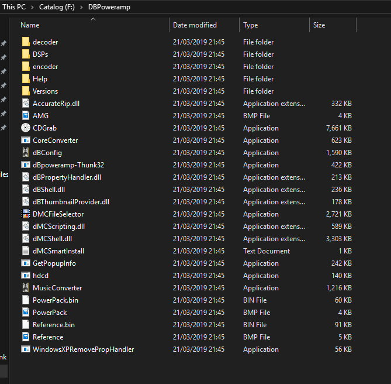Image resolution: width=391 pixels, height=384 pixels.
Task: Sort files by Size column
Action: click(319, 25)
